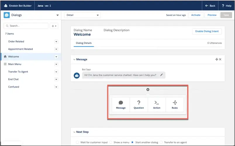Click the Einstein Bot Builder robot icon

point(6,6)
